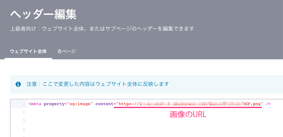Click line number 4 in the editor
The width and height of the screenshot is (283, 137).
point(24,129)
